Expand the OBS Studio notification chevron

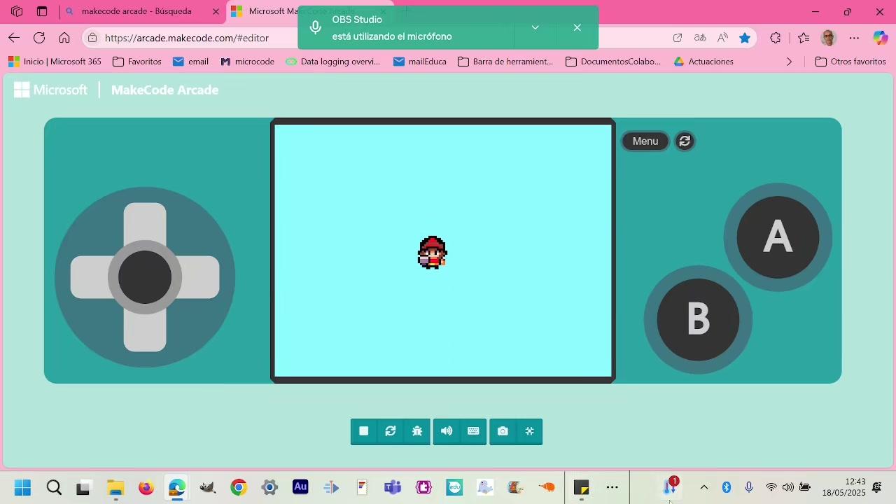(535, 27)
